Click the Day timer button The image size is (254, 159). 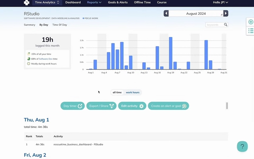[73, 106]
